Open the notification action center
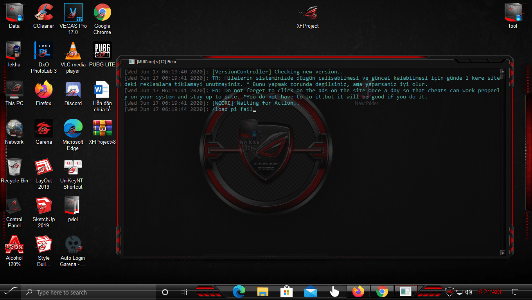The width and height of the screenshot is (532, 300). [x=515, y=292]
